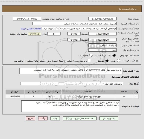Click the ردیف column header
This screenshot has height=139, width=144.
click(x=136, y=92)
